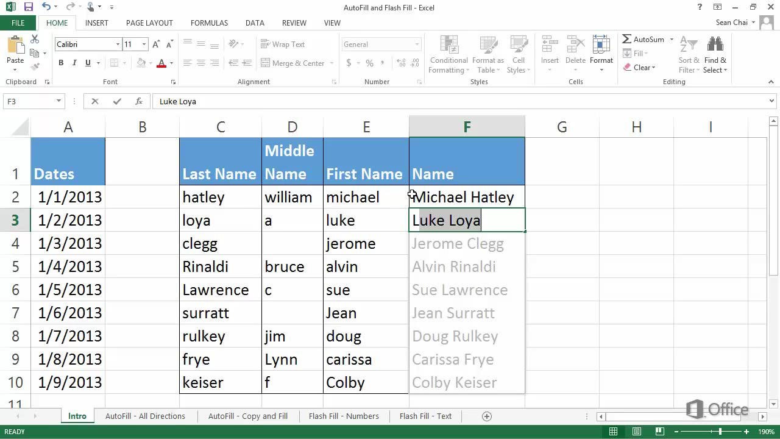Confirm entry with the checkmark icon
780x439 pixels.
117,101
